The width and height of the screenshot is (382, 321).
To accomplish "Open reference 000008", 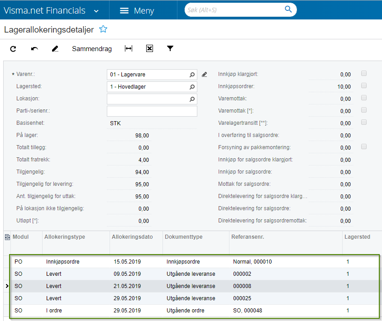I will [242, 286].
